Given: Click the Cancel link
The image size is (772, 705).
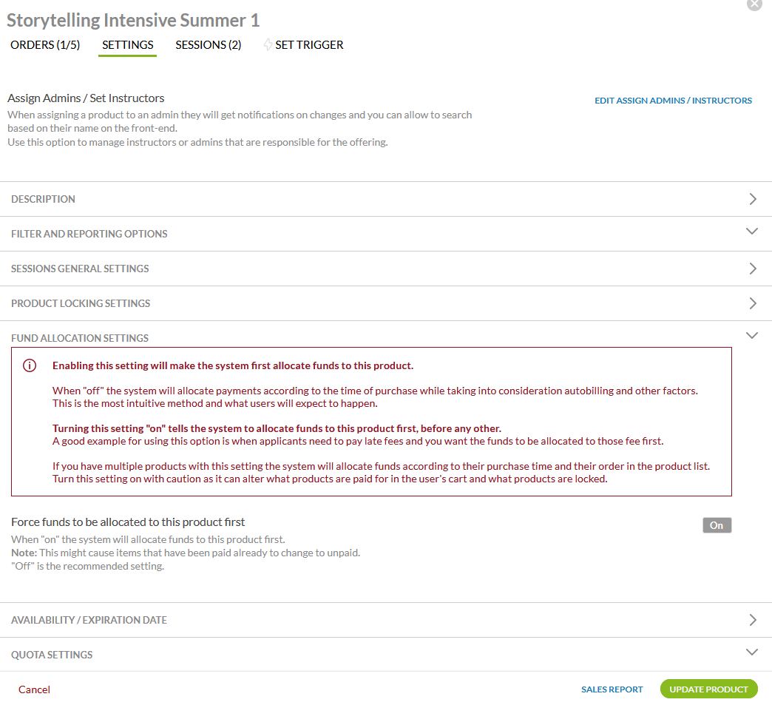Looking at the screenshot, I should click(x=35, y=689).
